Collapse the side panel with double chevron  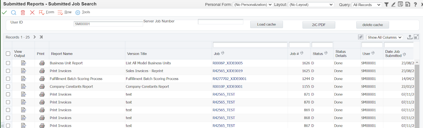pyautogui.click(x=3, y=126)
